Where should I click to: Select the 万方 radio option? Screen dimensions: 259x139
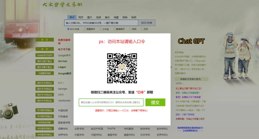[142, 29]
